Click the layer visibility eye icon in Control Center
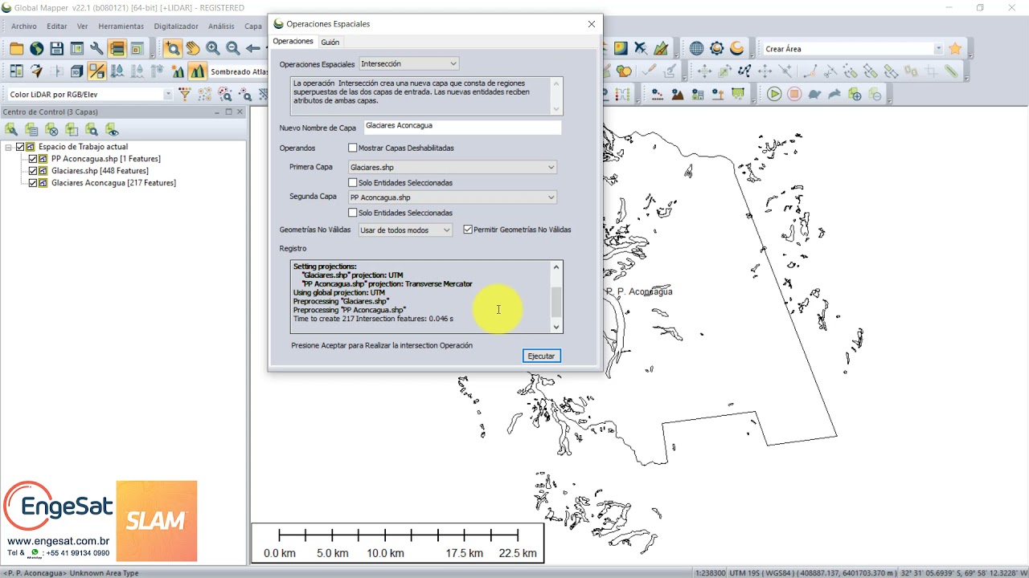The height and width of the screenshot is (578, 1029). 112,129
